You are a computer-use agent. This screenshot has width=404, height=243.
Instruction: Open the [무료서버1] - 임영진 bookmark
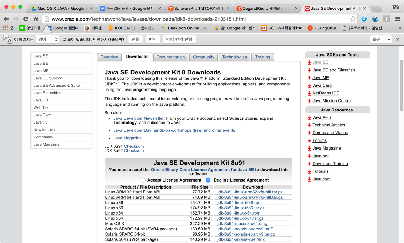[x=362, y=28]
